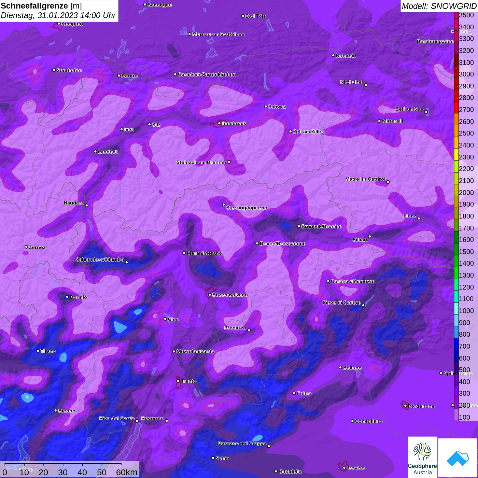This screenshot has width=478, height=478.
Task: Click the Innsbruck city marker dot
Action: pos(220,123)
